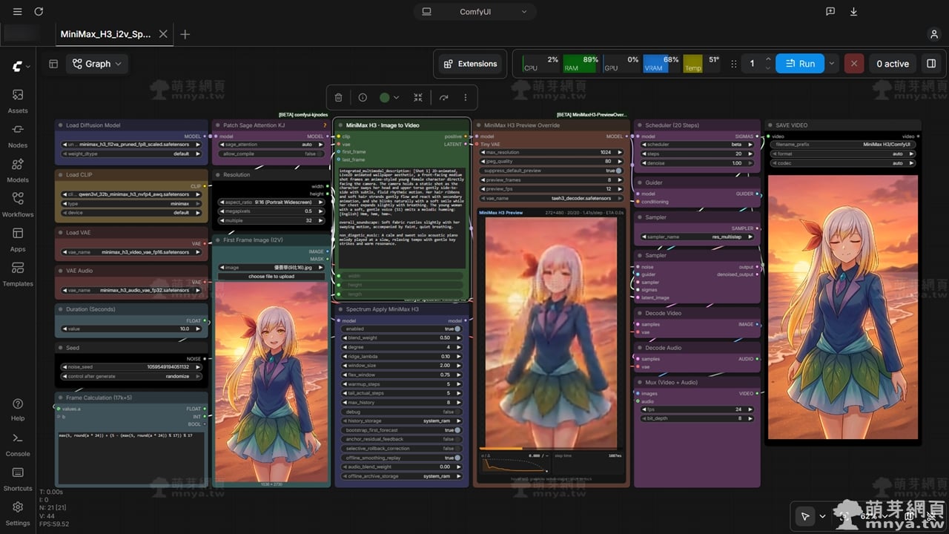Click the panel layout icon beside Graph
The width and height of the screenshot is (949, 534).
pos(53,64)
